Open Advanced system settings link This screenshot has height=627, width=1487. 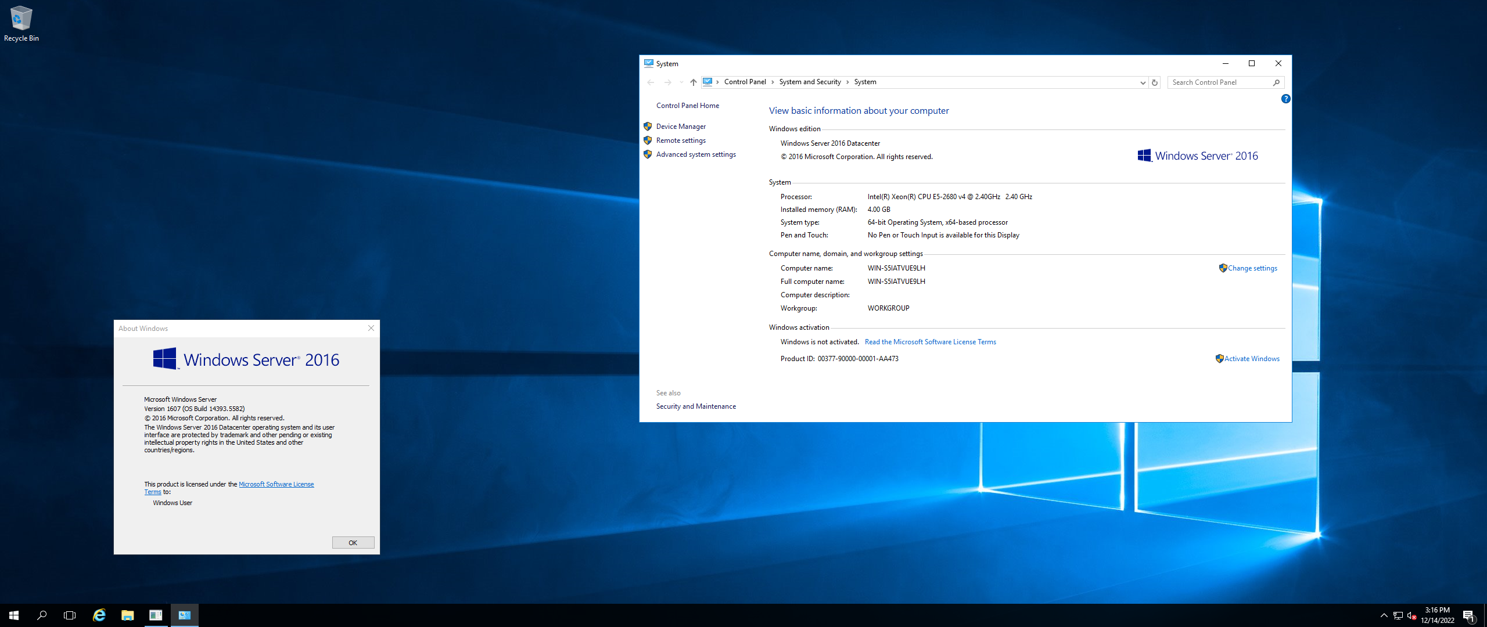[x=696, y=154]
